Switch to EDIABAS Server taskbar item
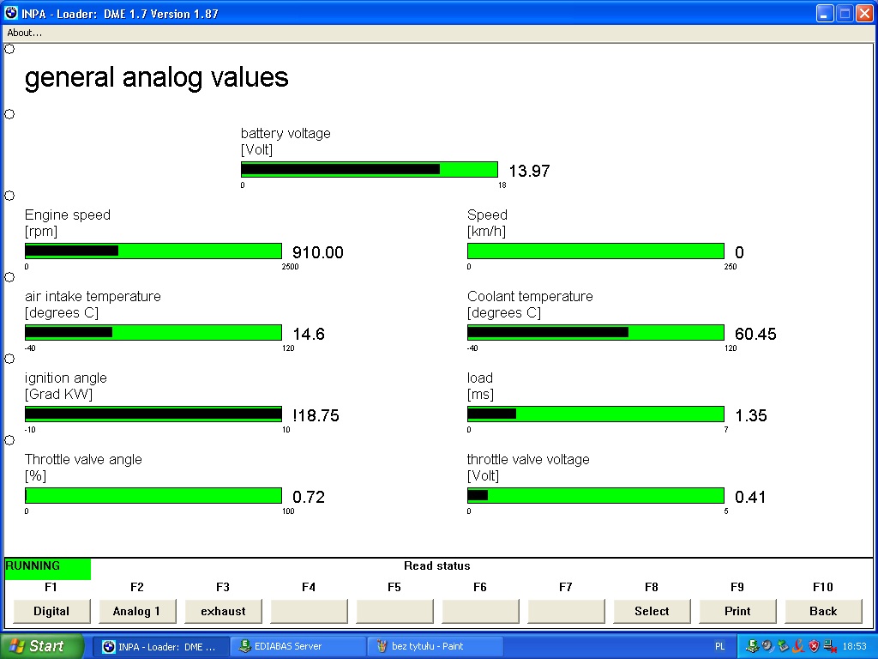878x659 pixels. (298, 646)
